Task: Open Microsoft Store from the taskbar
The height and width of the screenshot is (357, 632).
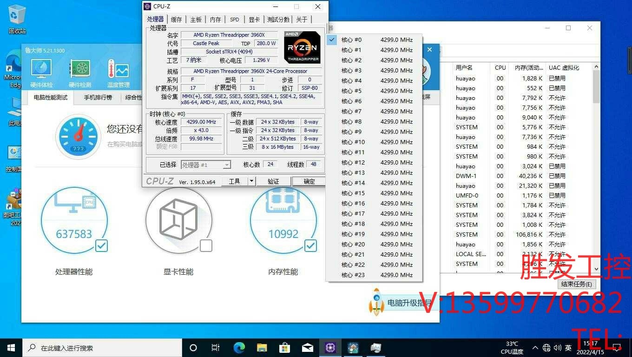Action: click(x=284, y=348)
